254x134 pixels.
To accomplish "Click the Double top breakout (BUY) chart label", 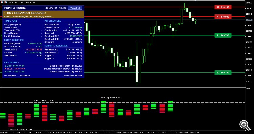I will pos(111,98).
